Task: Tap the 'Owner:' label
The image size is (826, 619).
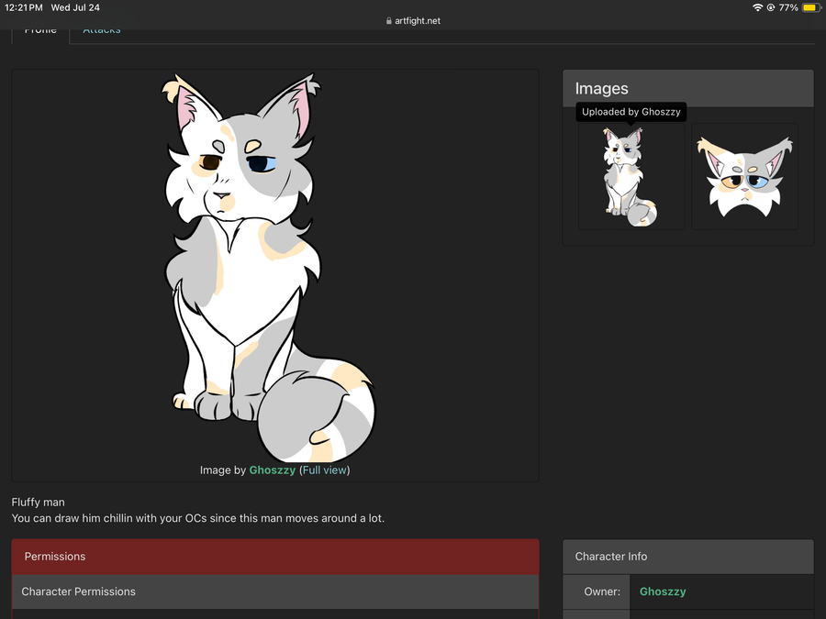Action: [x=602, y=591]
